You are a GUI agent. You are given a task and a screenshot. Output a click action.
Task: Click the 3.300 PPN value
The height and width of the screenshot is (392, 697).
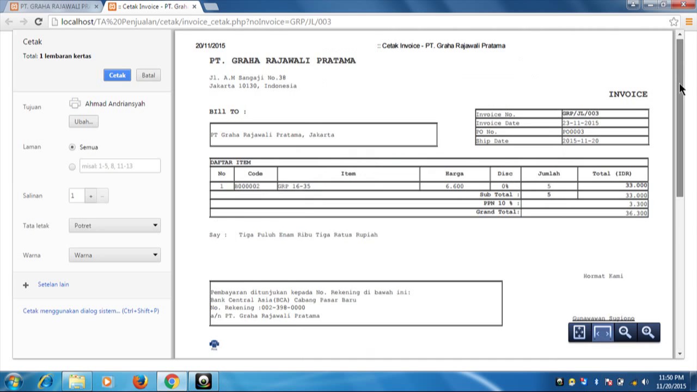(638, 204)
